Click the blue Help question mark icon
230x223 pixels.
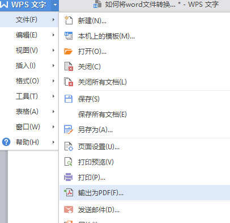[6, 142]
